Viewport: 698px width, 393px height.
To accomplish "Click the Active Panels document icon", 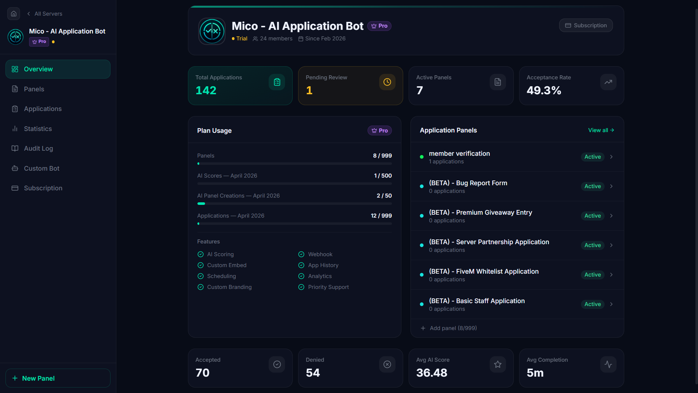I will coord(498,82).
